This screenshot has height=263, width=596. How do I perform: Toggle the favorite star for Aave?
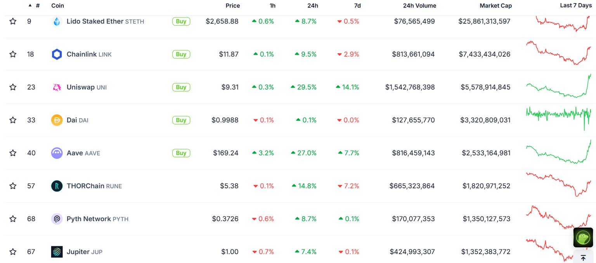[x=13, y=153]
